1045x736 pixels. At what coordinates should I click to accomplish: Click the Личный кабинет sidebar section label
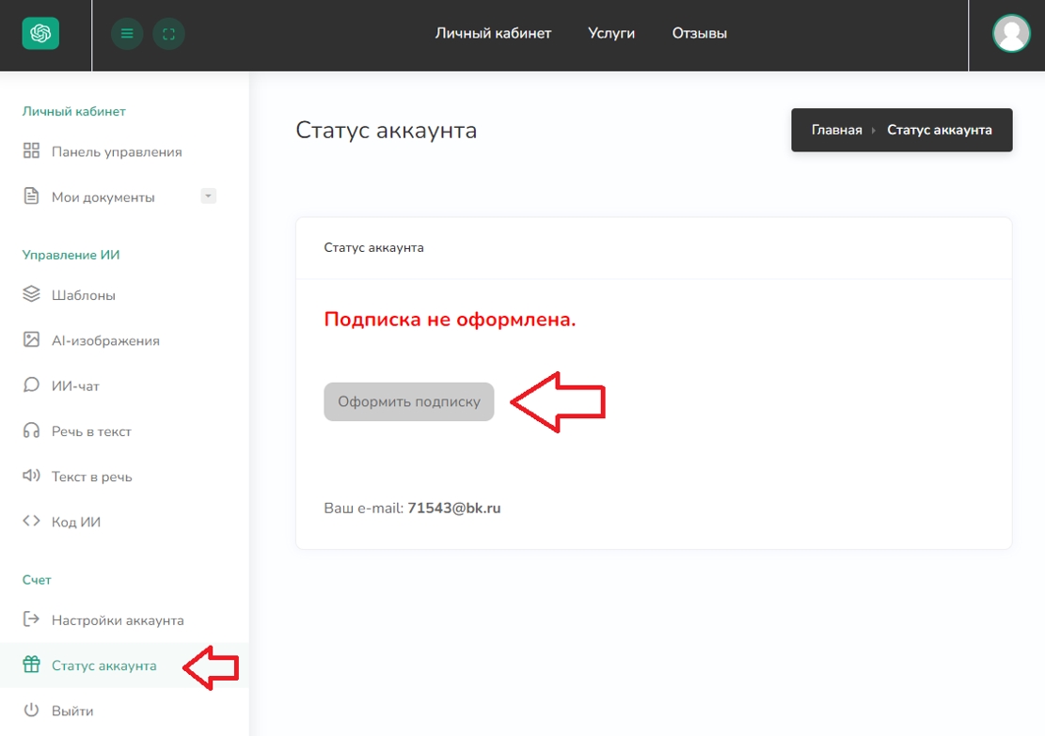(74, 111)
